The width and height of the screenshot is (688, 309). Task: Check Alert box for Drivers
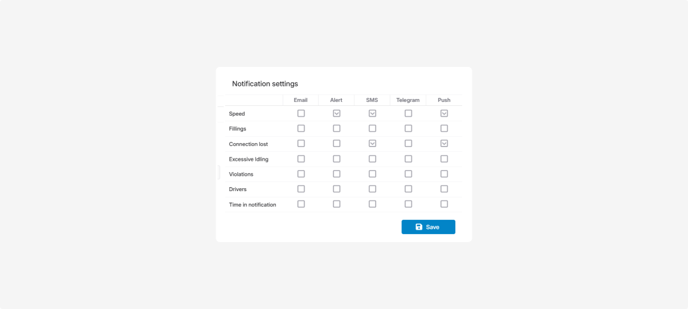(x=337, y=189)
